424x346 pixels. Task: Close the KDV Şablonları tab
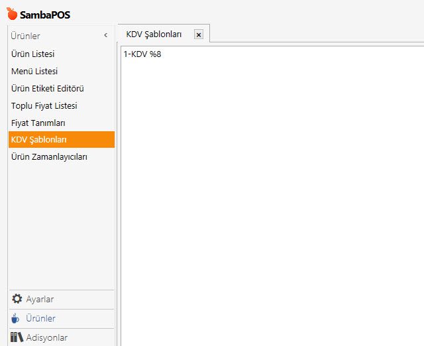tap(198, 34)
